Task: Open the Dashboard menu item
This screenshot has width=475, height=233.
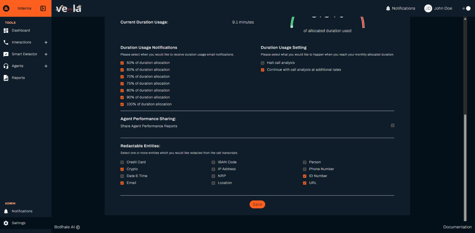Action: point(26,31)
